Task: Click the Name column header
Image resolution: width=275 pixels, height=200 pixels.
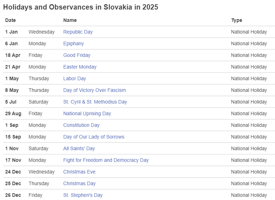Action: coord(70,20)
